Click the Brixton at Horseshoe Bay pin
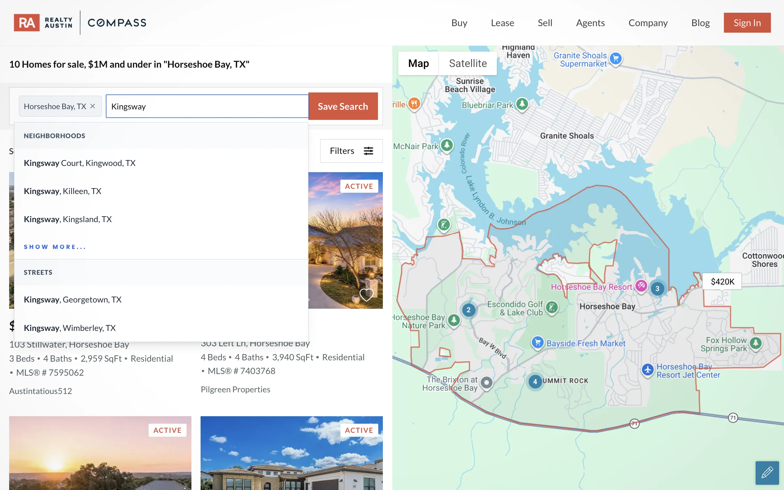 [x=487, y=383]
